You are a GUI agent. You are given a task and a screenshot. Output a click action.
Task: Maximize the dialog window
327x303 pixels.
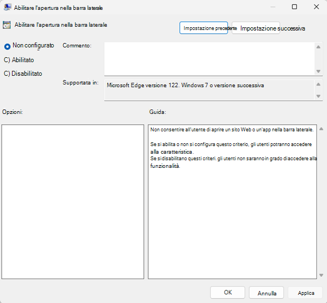click(x=294, y=7)
